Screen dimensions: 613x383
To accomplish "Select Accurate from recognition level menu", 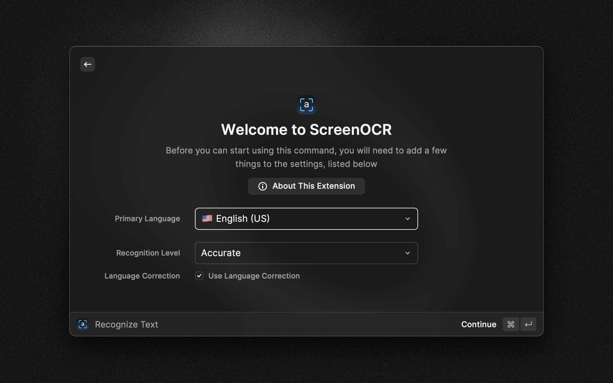I will click(x=306, y=253).
